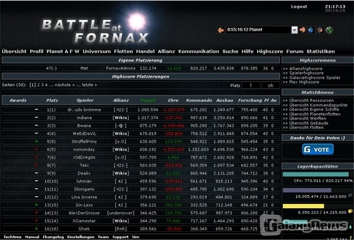The width and height of the screenshot is (354, 240).
Task: Click the yellow storage capacity bar
Action: click(x=303, y=206)
